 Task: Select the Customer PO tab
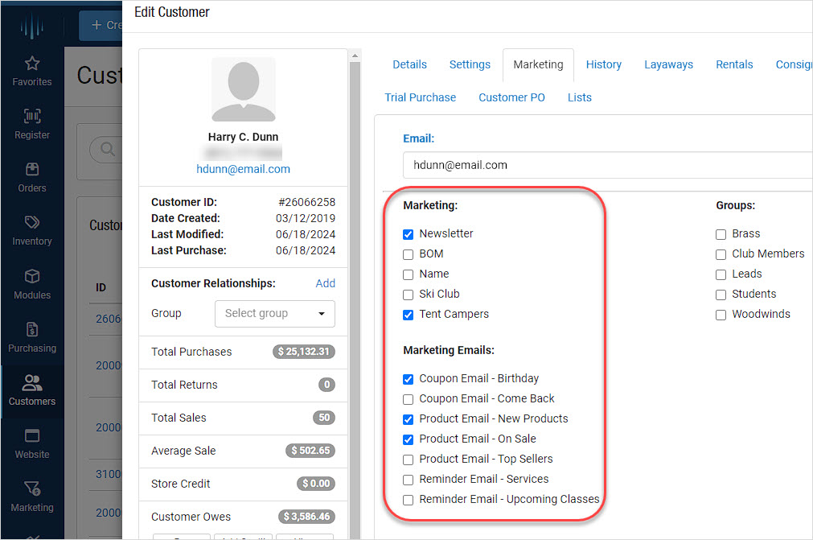(511, 97)
